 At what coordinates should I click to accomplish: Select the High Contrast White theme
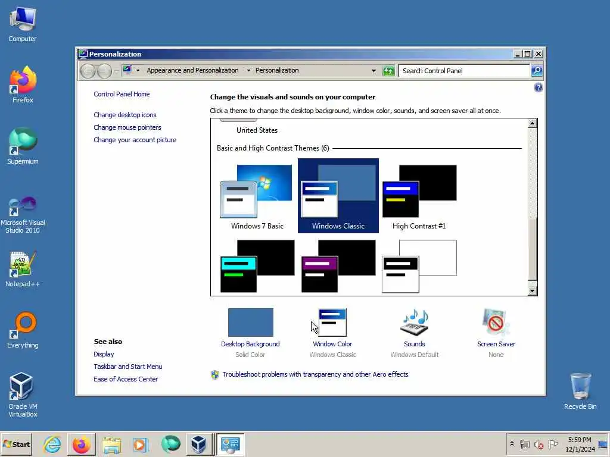click(x=419, y=266)
